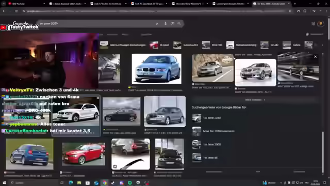Expand the suggestion chips with the right arrow
The image size is (330, 186).
click(322, 45)
